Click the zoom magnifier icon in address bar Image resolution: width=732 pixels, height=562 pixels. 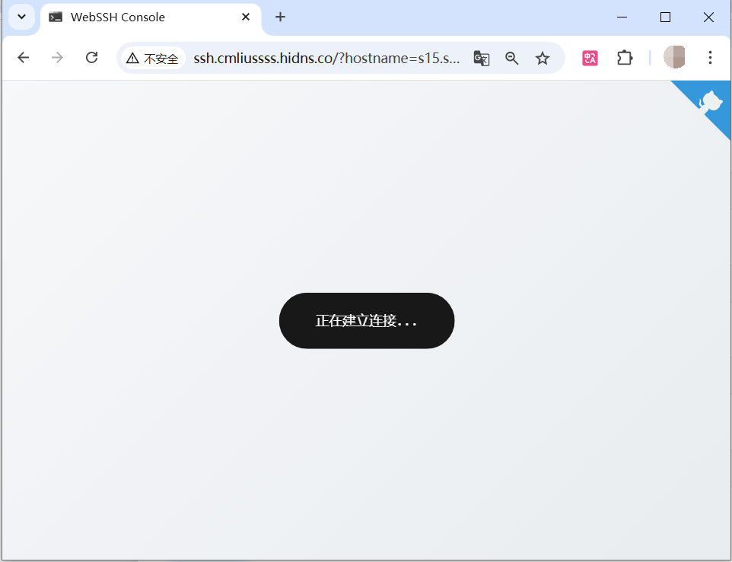[512, 59]
